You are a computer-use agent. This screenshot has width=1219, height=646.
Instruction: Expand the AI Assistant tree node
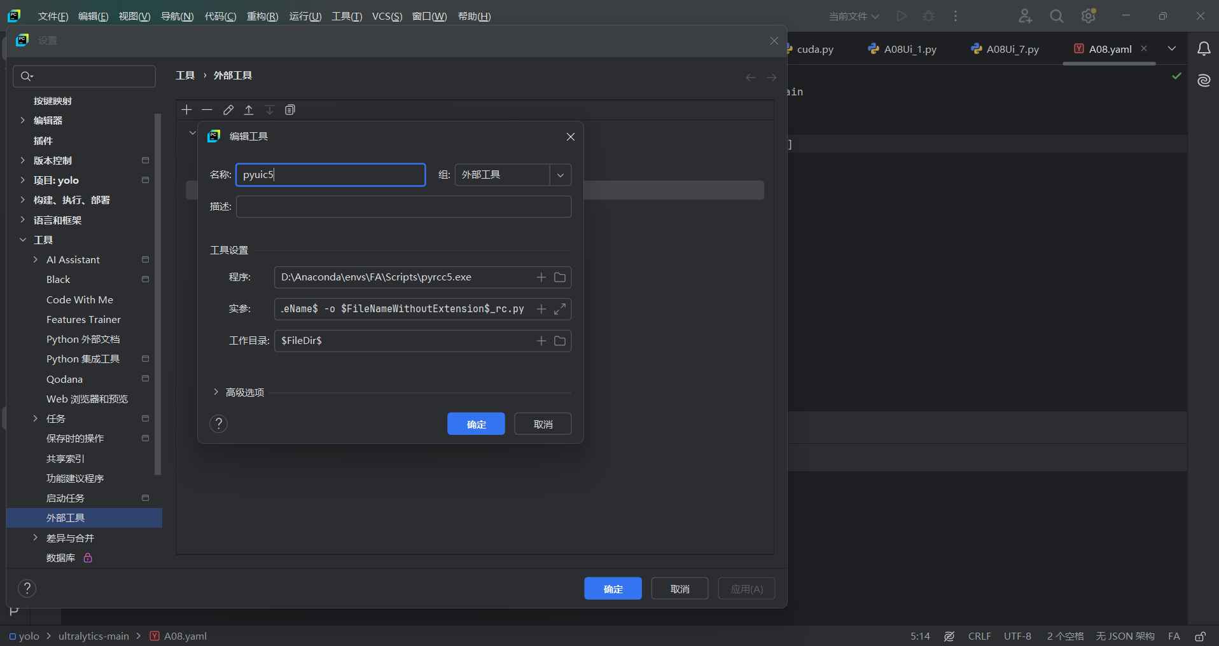[x=36, y=259]
